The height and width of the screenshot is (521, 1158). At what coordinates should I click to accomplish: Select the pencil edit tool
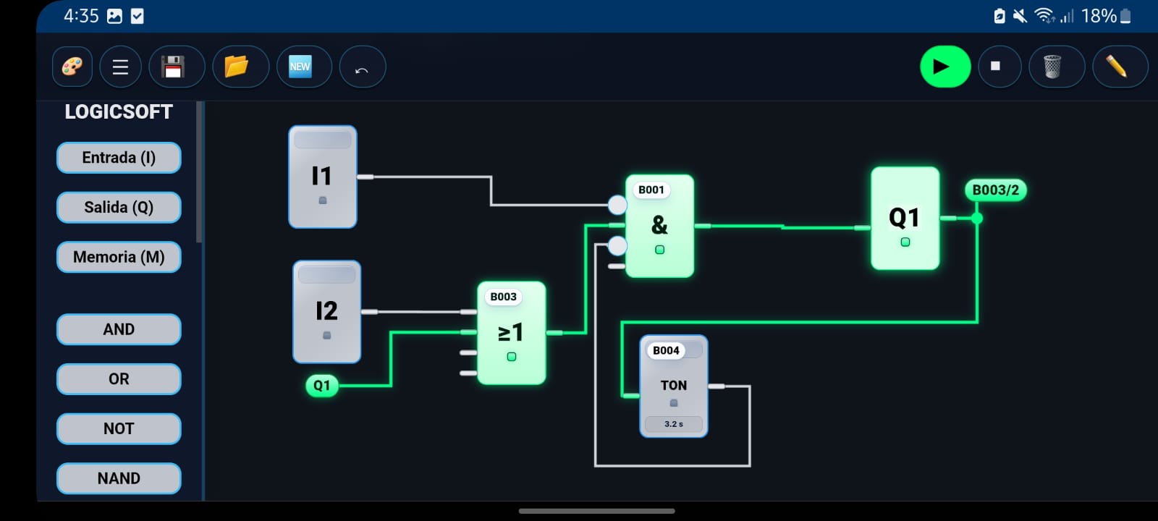[x=1116, y=67]
